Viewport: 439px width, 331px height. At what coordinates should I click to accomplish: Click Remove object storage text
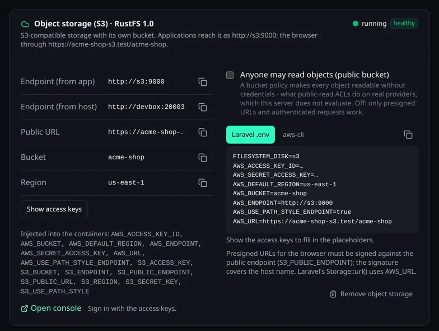[x=376, y=294]
